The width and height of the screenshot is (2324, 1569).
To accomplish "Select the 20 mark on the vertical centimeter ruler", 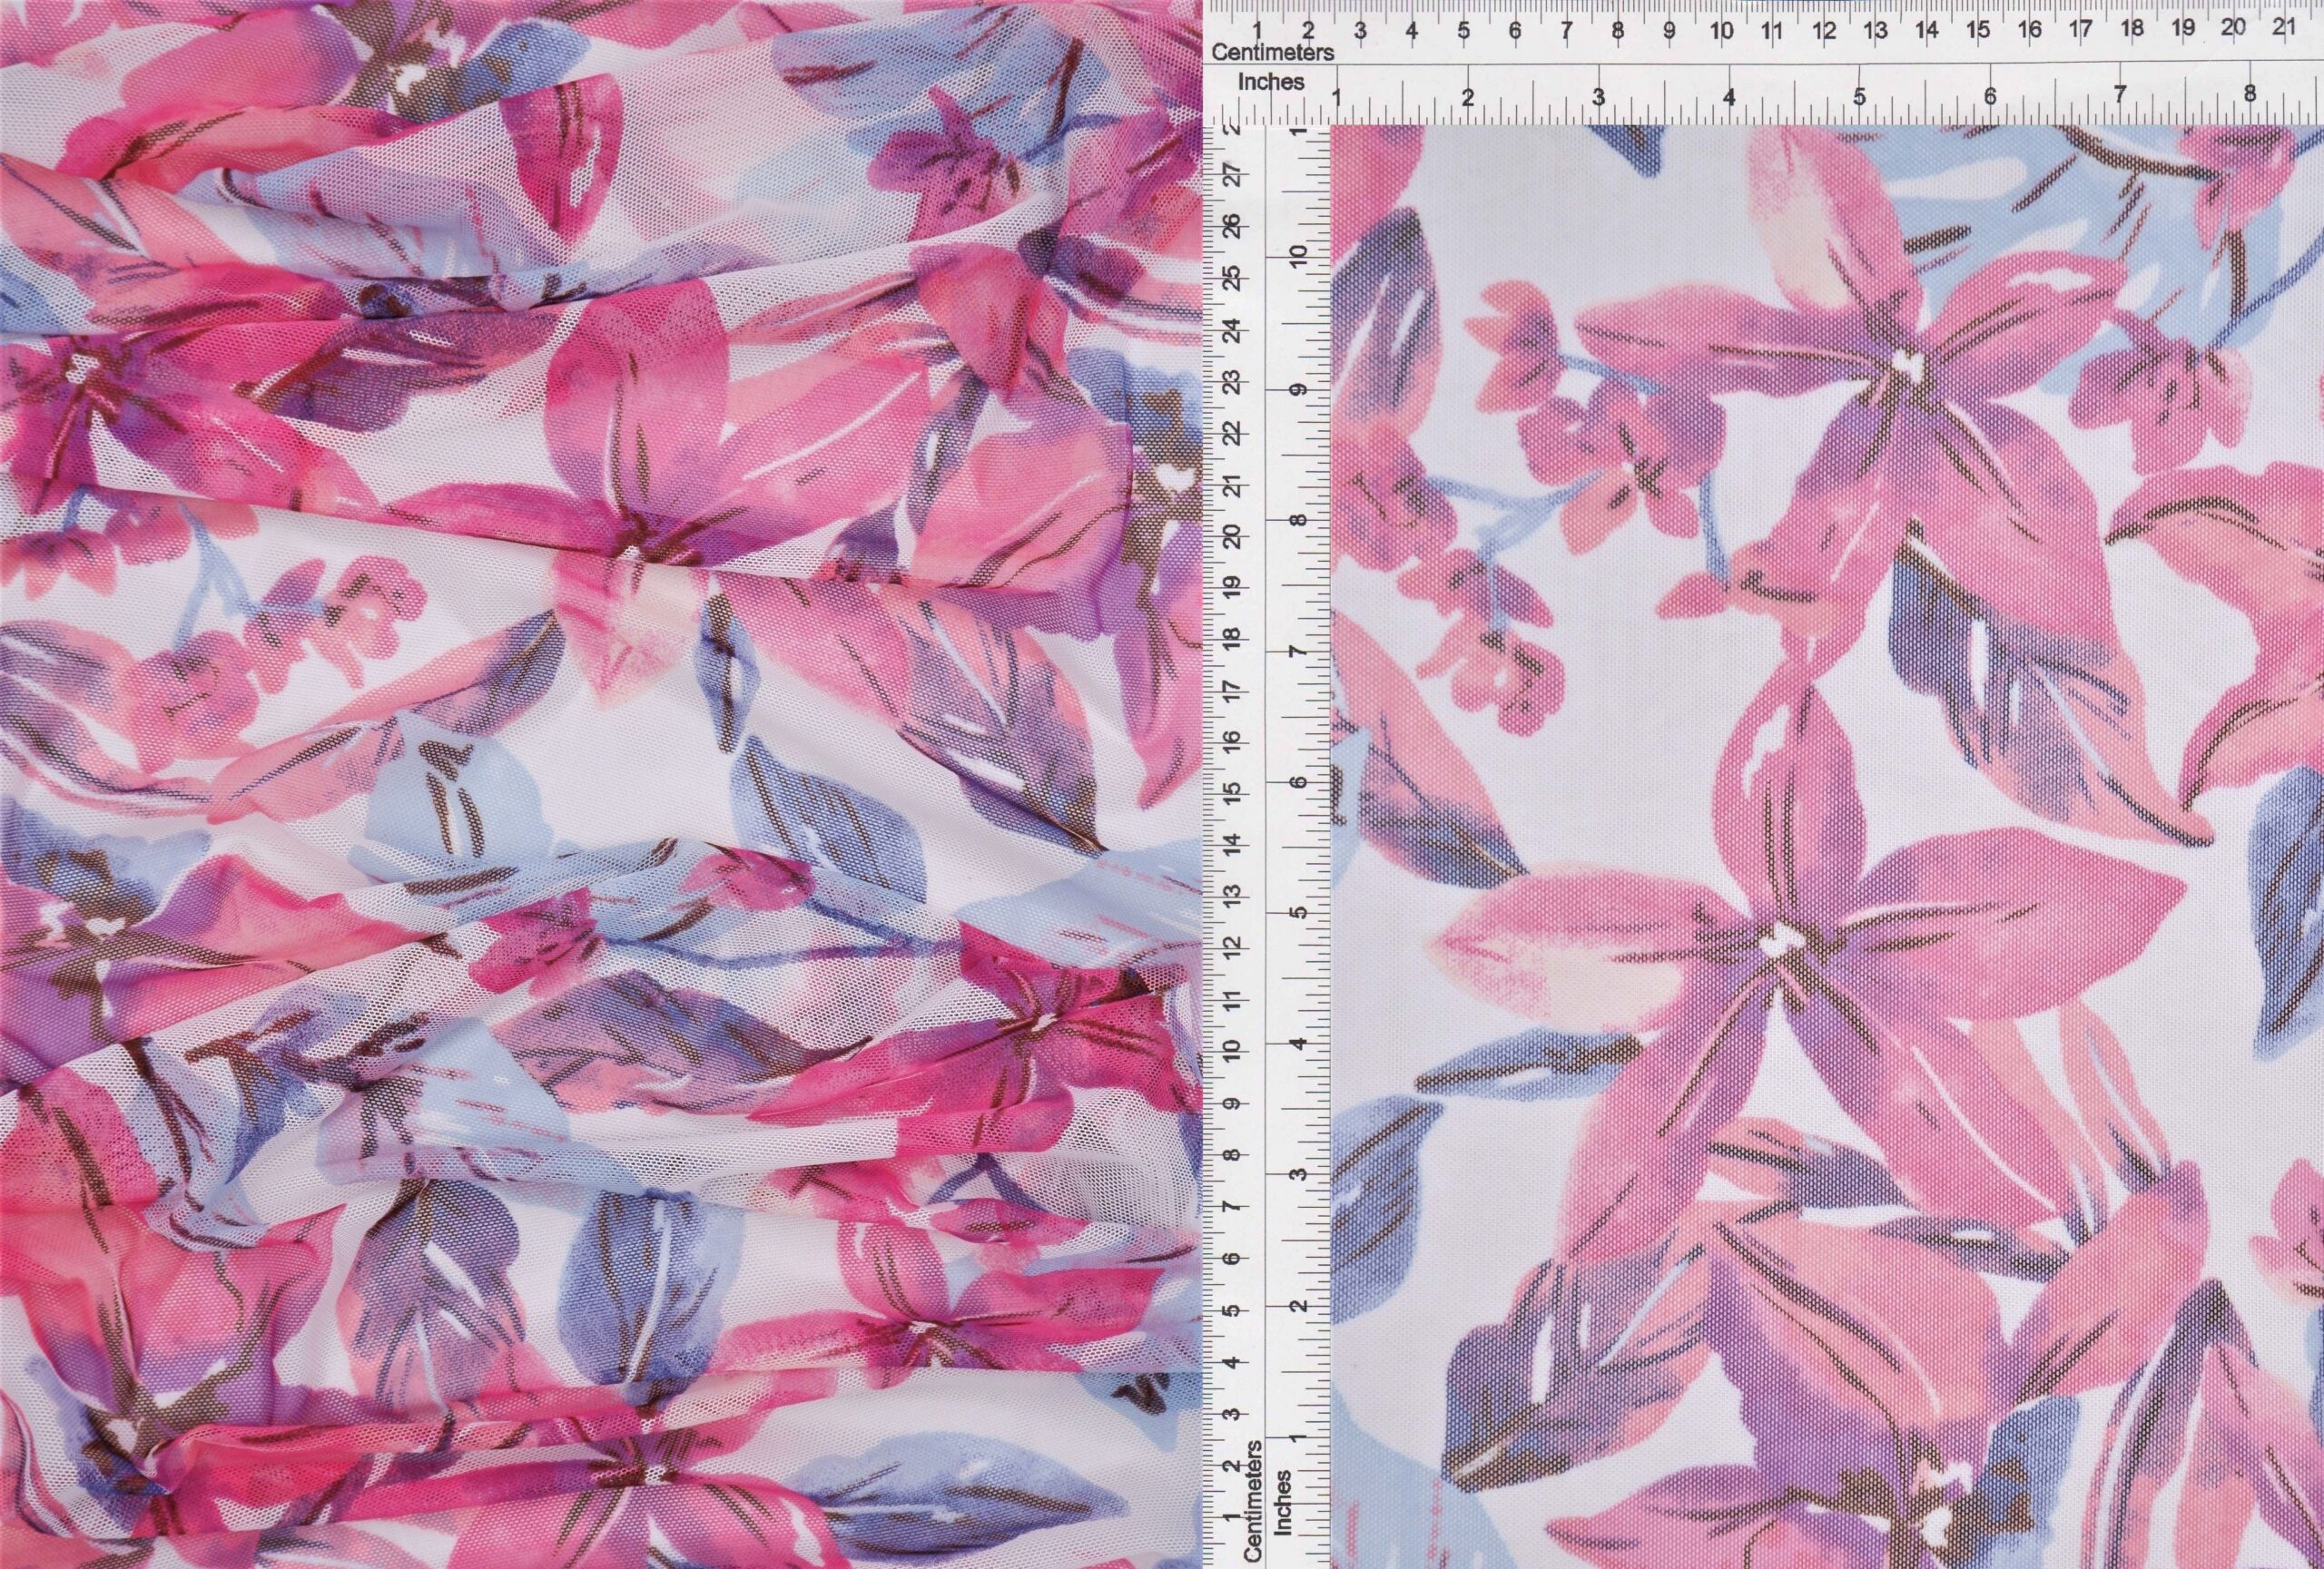I will click(1233, 534).
